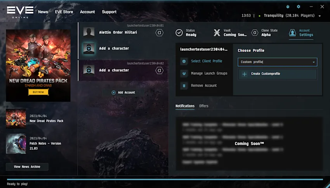Click Add a character under launchertestuser23040402

[x=114, y=70]
